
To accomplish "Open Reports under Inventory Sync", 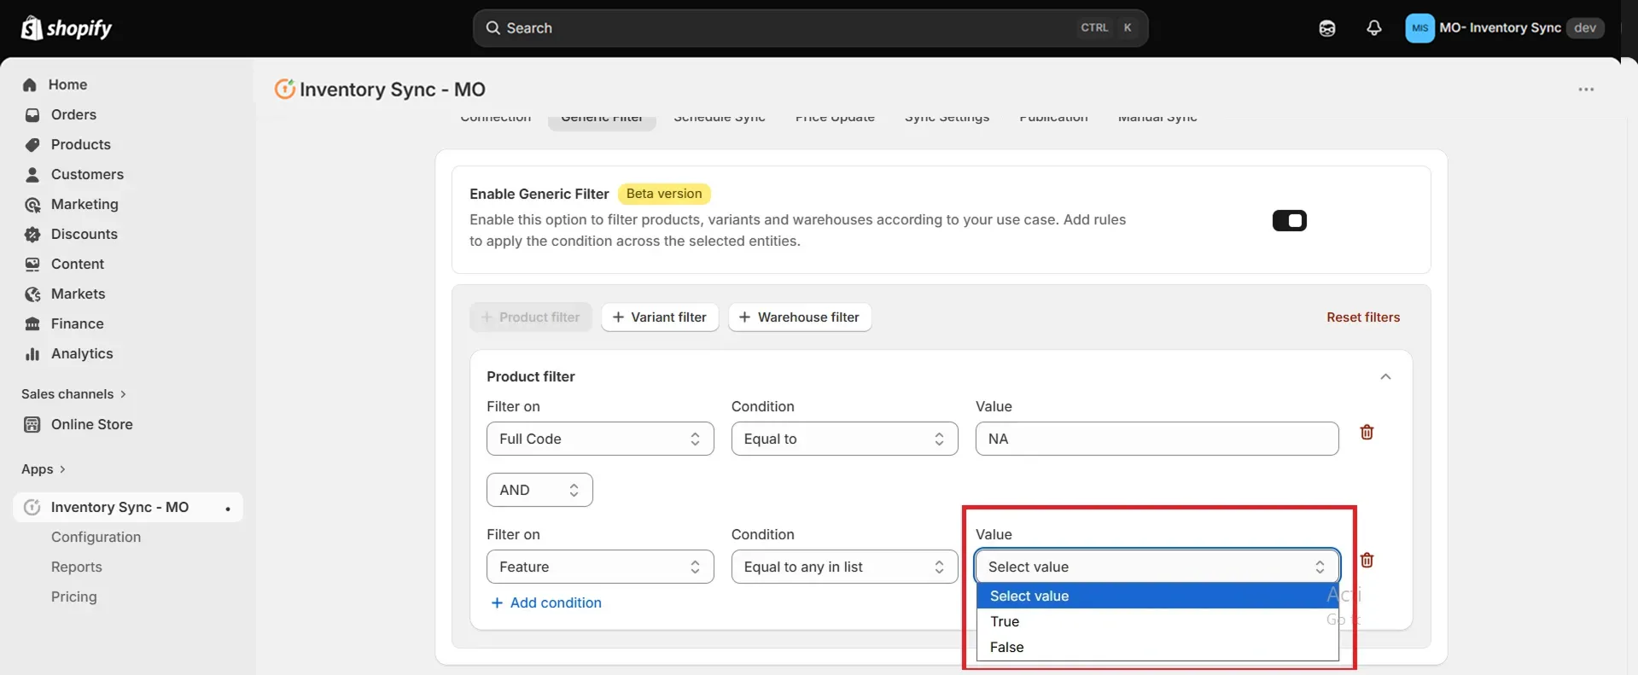I will [76, 567].
